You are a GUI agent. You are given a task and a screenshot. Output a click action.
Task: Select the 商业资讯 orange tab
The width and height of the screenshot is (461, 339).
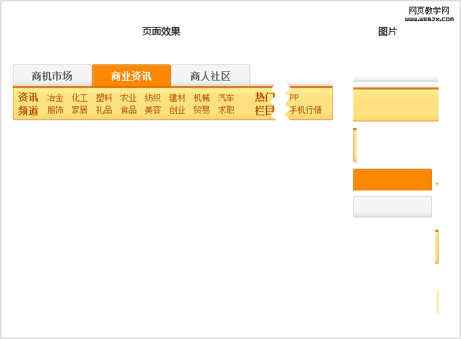coord(132,76)
